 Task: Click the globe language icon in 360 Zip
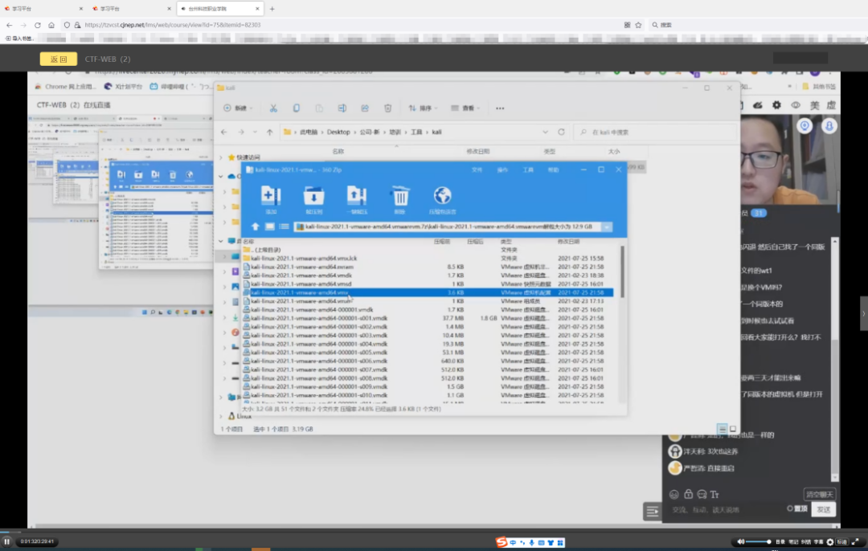(x=442, y=196)
